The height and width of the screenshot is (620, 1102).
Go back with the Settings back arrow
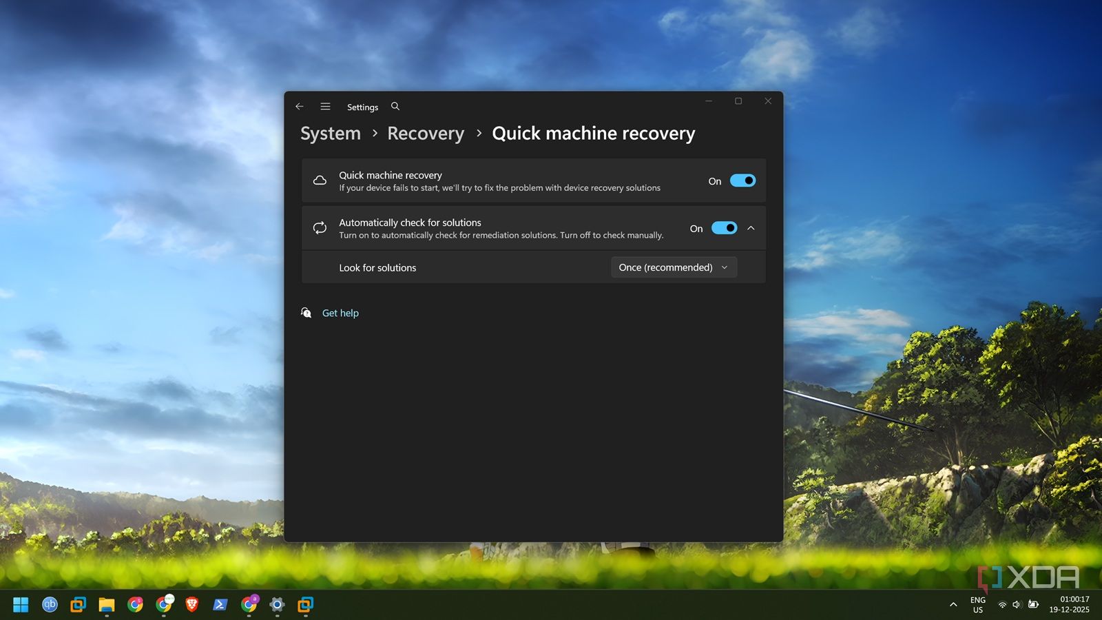(300, 107)
